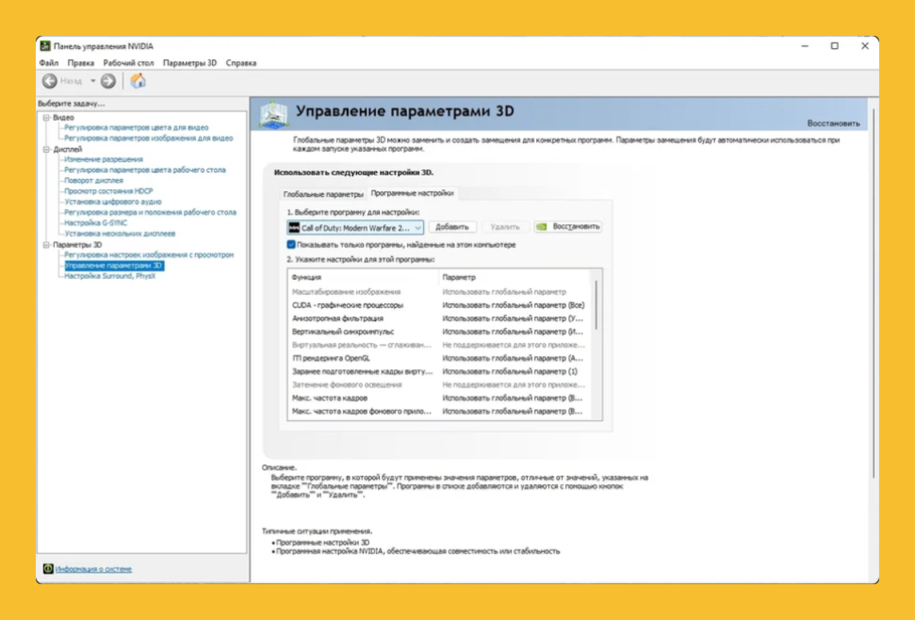Select 'Установка цифрового аудио'
Screen dimensions: 915x620
coord(113,202)
